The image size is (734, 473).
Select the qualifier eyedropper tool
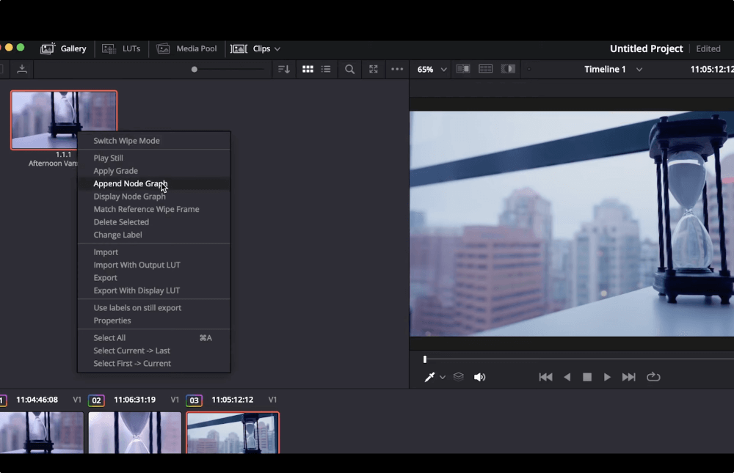[429, 377]
